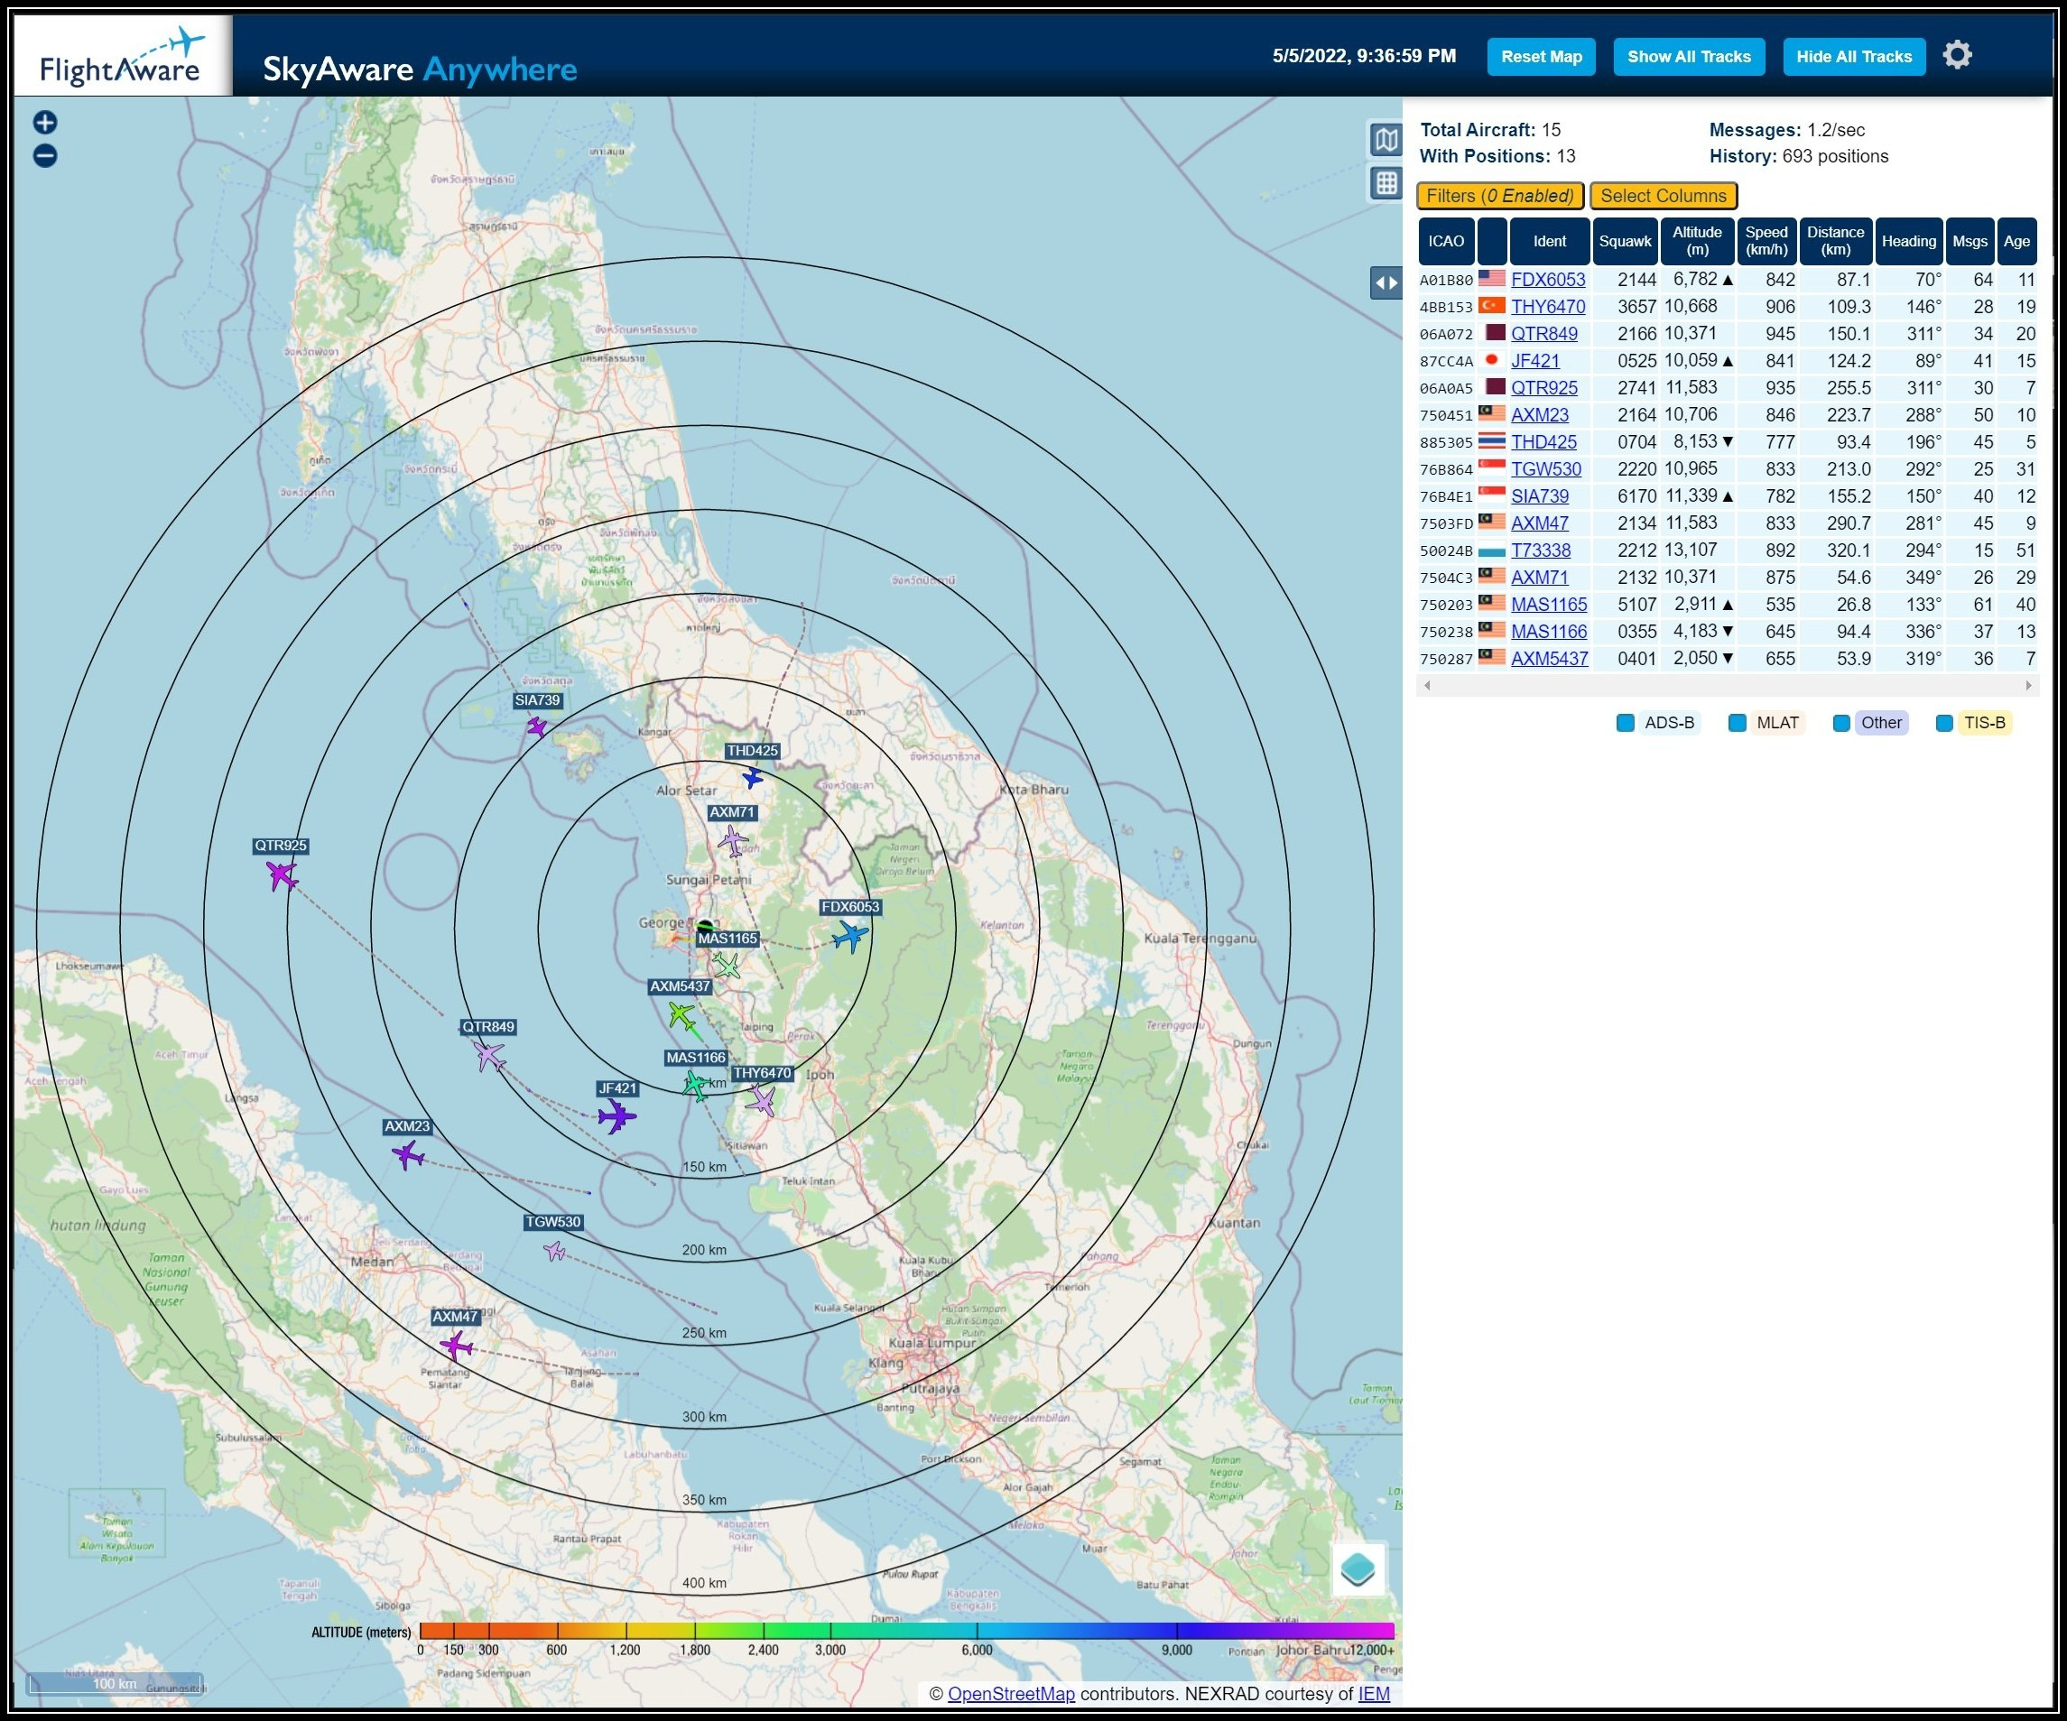Select the FDX6053 aircraft on map

849,936
